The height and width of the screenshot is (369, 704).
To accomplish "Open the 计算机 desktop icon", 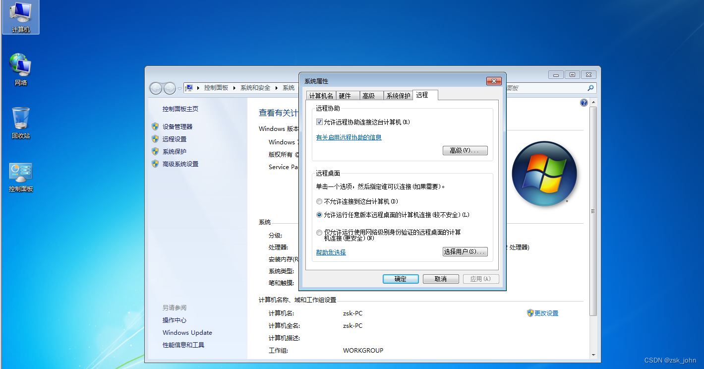I will (x=20, y=17).
